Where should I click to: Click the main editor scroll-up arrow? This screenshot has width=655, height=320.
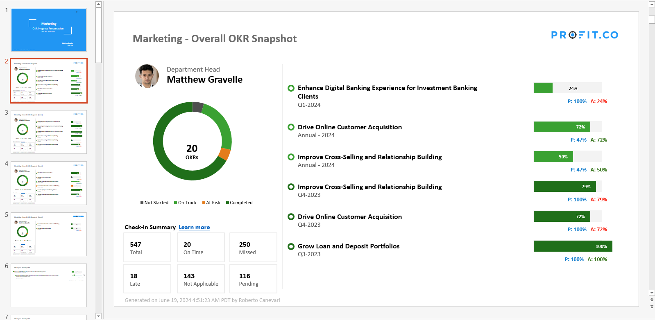[652, 5]
